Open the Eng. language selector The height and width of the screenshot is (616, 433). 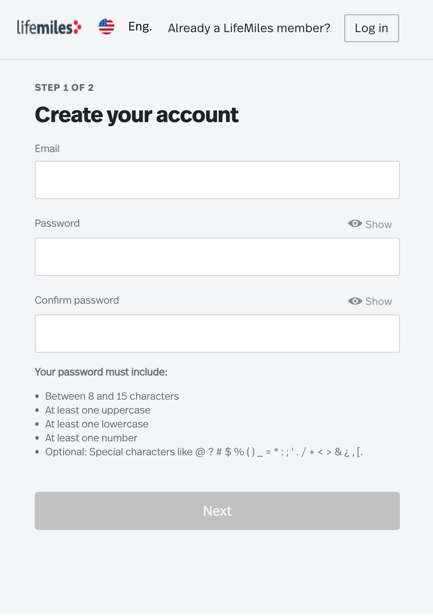(x=140, y=27)
